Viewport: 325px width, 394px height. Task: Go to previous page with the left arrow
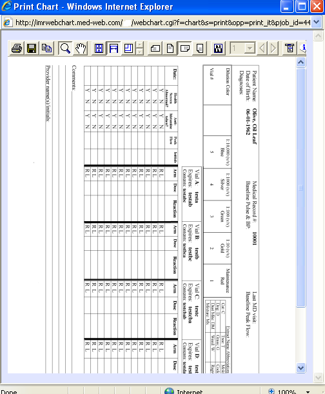[x=262, y=48]
